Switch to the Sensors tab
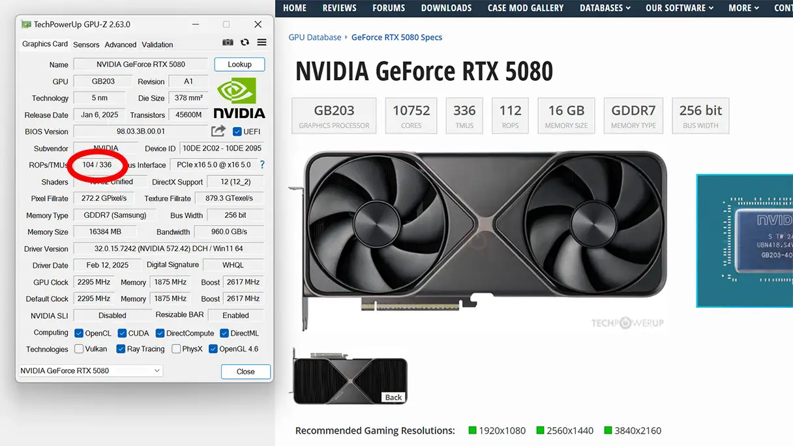The image size is (793, 446). point(86,44)
